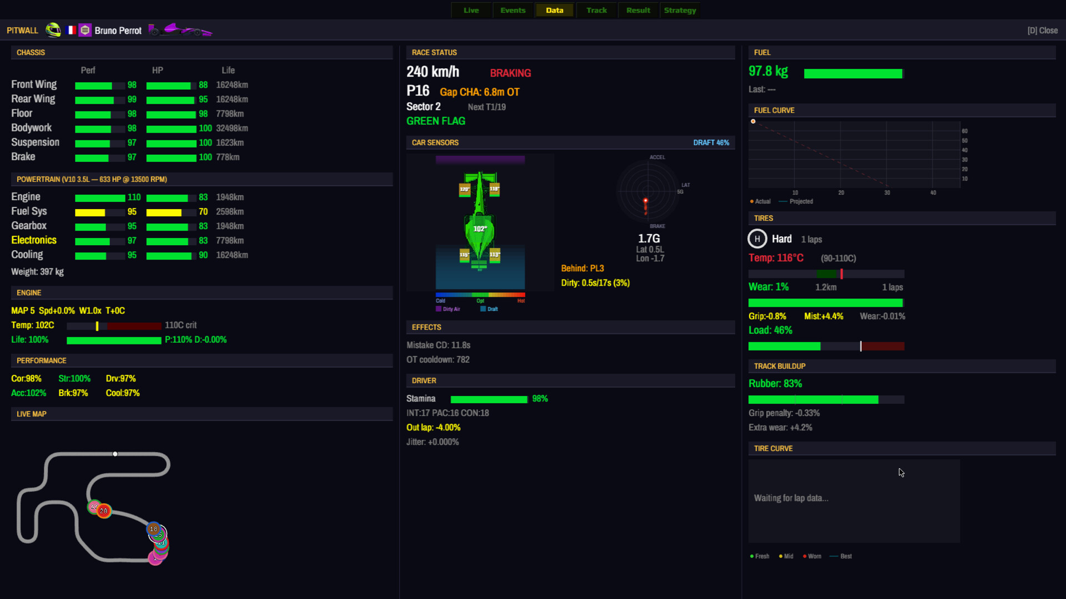This screenshot has height=599, width=1066.
Task: Click the highlighted Electronics row label
Action: (x=34, y=240)
